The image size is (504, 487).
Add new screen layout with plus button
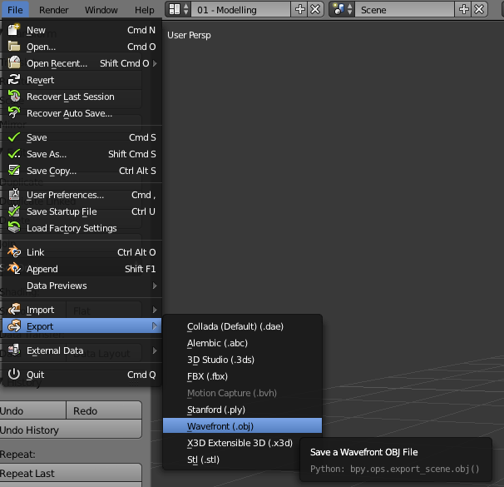[x=299, y=10]
